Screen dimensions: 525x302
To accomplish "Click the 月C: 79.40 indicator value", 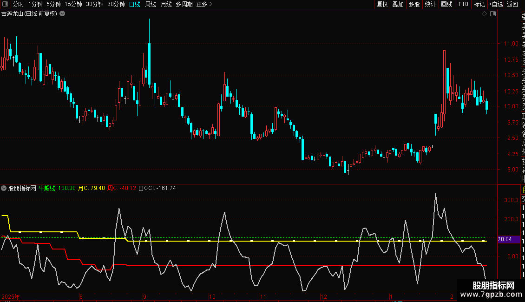I will pyautogui.click(x=92, y=188).
